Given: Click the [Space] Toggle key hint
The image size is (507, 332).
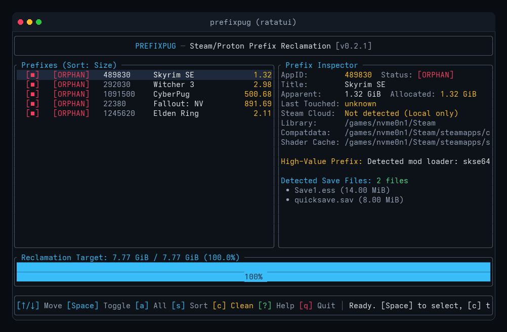Looking at the screenshot, I should tap(99, 306).
